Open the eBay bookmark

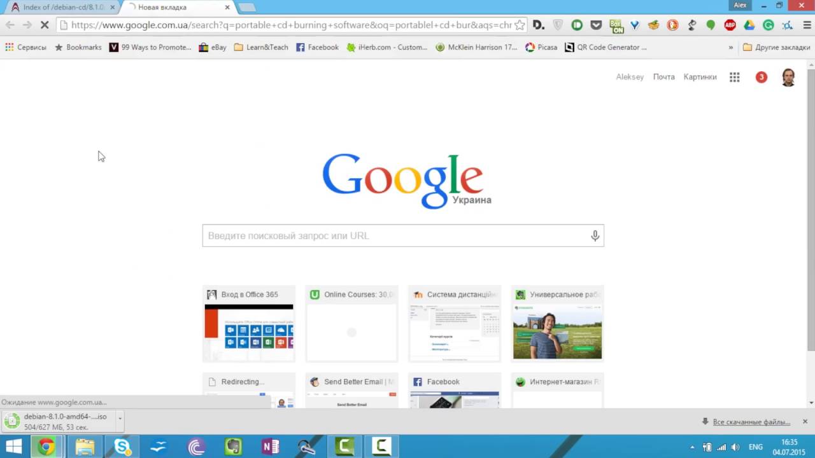(x=213, y=47)
